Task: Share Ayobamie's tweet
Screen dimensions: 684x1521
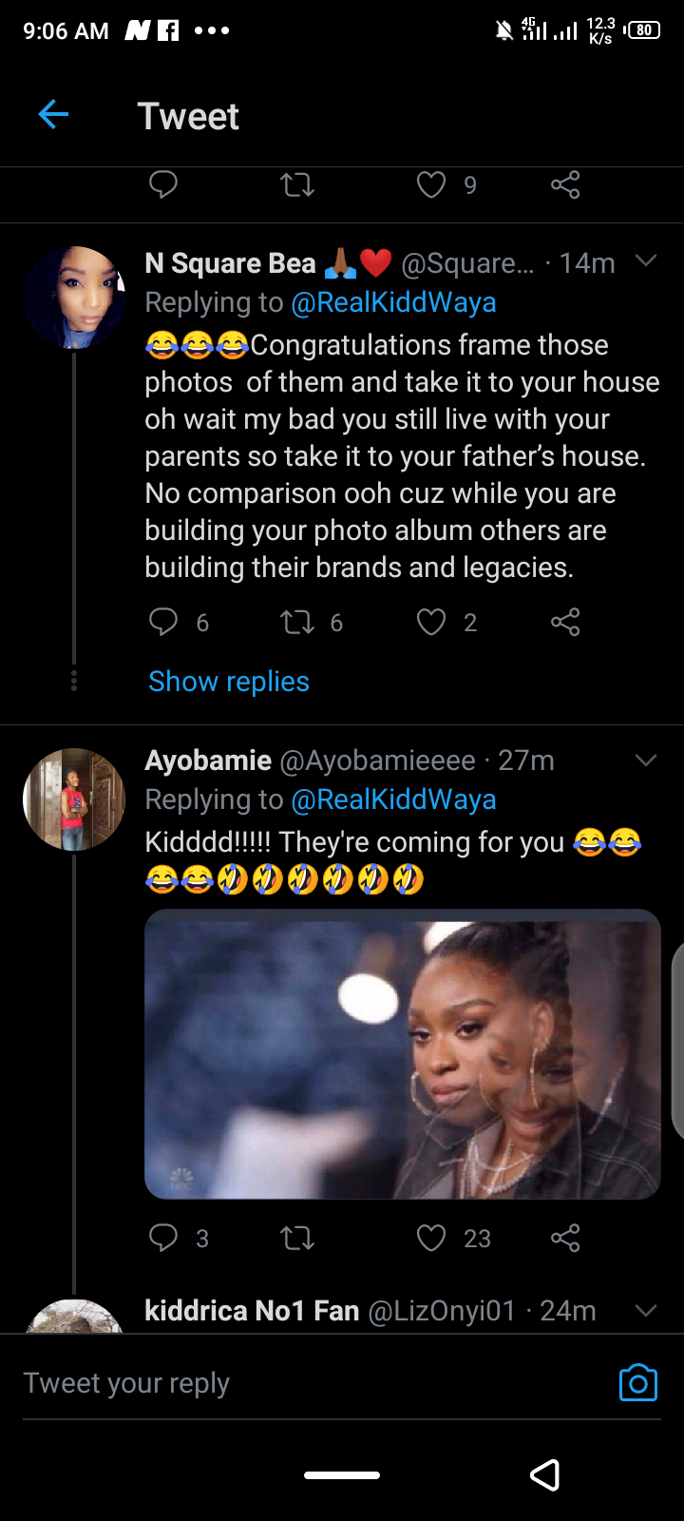Action: pyautogui.click(x=565, y=1237)
